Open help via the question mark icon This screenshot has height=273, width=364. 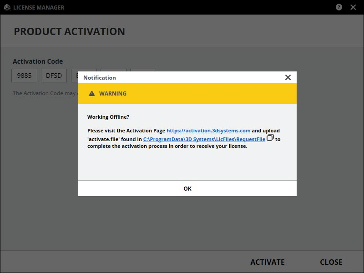pyautogui.click(x=339, y=7)
